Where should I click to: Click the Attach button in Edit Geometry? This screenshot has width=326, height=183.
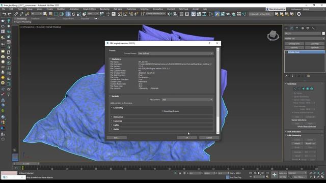pos(297,143)
